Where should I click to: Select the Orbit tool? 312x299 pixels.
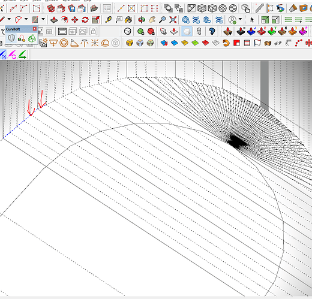click(142, 20)
